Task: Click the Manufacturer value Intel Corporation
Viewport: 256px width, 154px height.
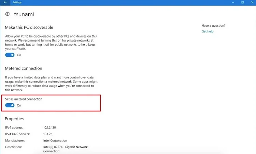Action: coord(55,140)
